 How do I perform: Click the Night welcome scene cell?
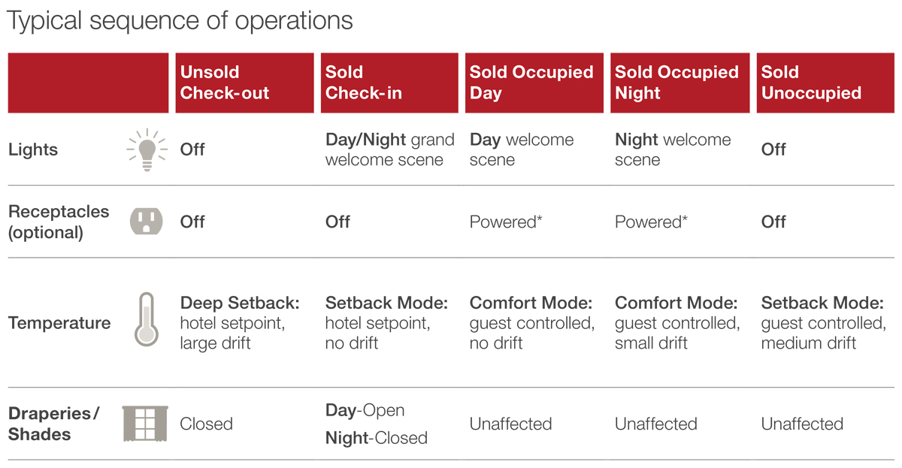coord(672,149)
